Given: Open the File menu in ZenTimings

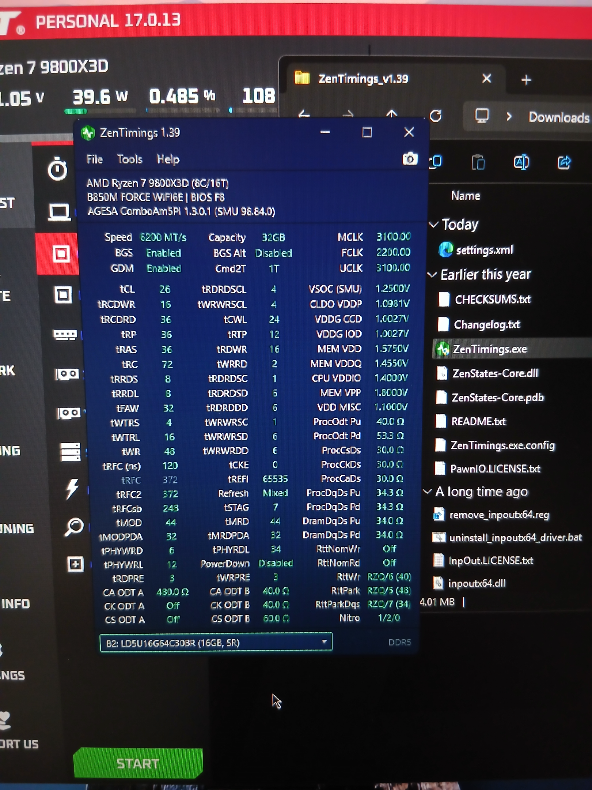Looking at the screenshot, I should click(x=95, y=159).
